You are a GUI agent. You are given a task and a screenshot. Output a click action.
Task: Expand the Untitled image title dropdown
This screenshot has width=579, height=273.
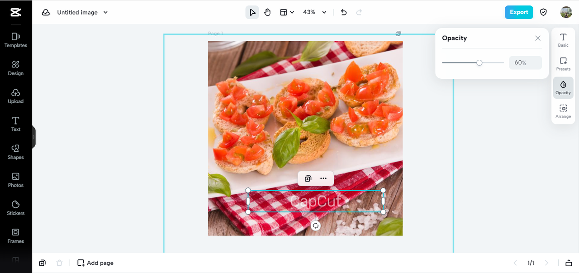pos(105,12)
